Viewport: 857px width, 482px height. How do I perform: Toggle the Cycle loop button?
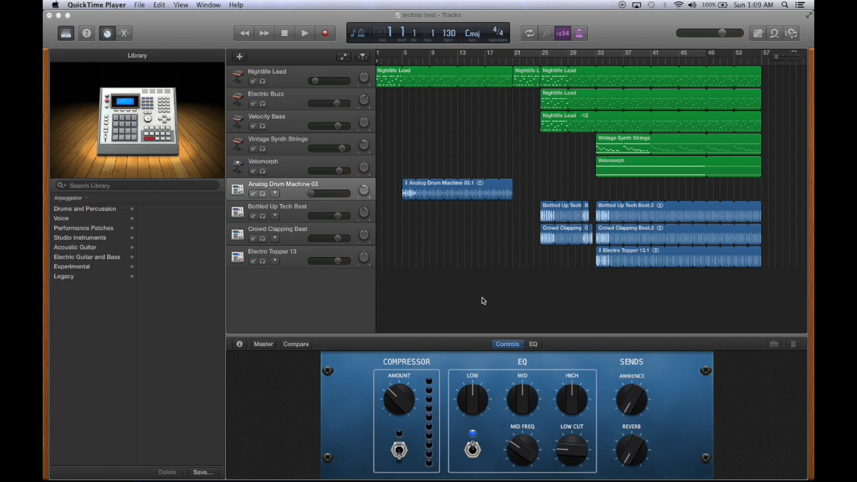(x=530, y=33)
